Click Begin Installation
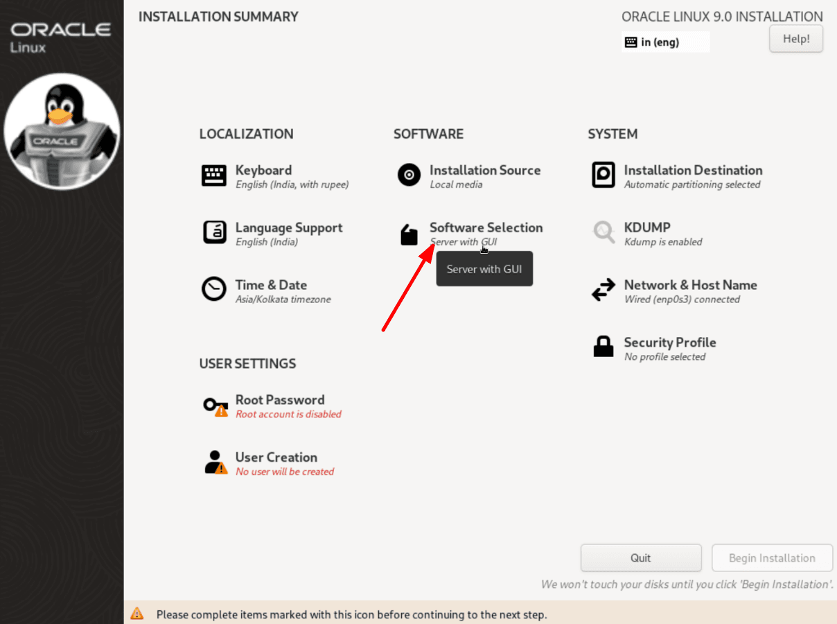The image size is (837, 624). tap(772, 557)
